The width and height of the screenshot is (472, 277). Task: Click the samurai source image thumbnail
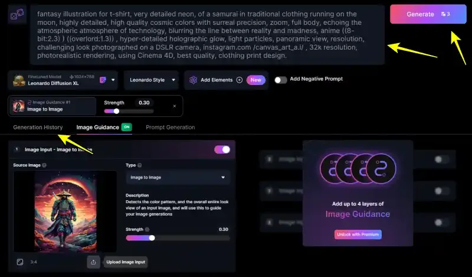pyautogui.click(x=65, y=211)
